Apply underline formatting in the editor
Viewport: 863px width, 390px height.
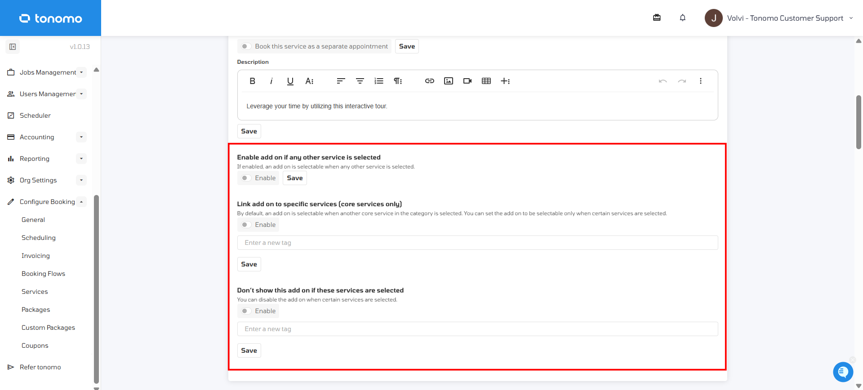[290, 81]
